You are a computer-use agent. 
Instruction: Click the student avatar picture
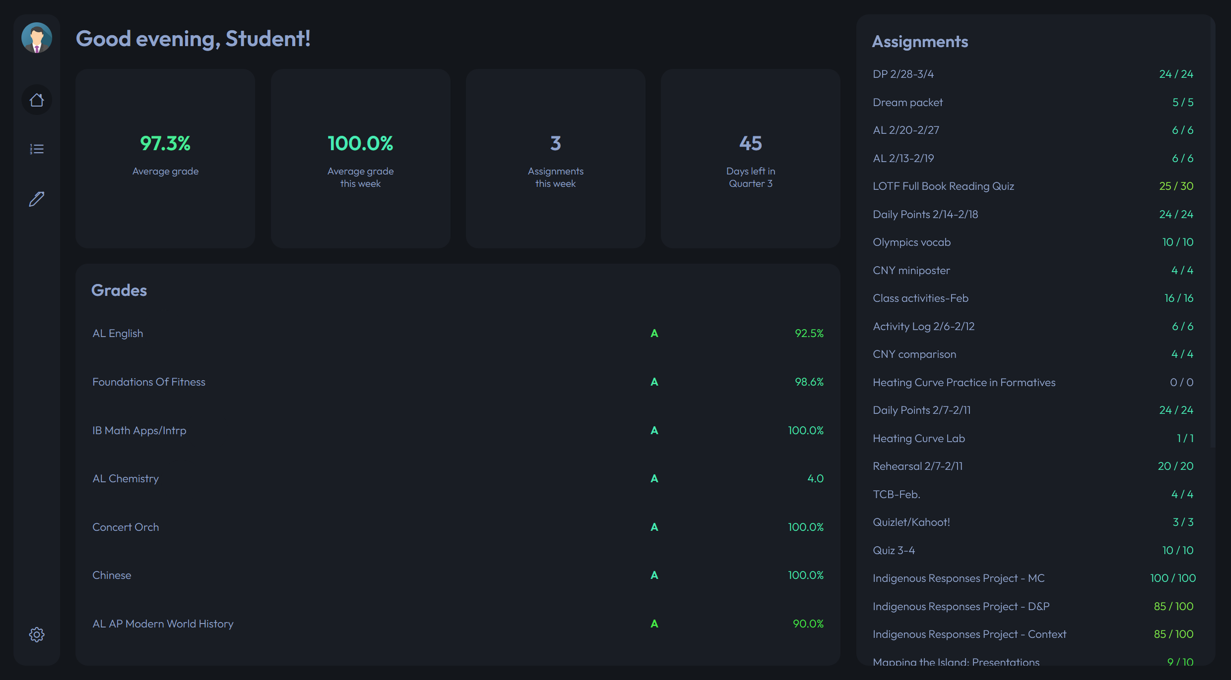point(36,38)
